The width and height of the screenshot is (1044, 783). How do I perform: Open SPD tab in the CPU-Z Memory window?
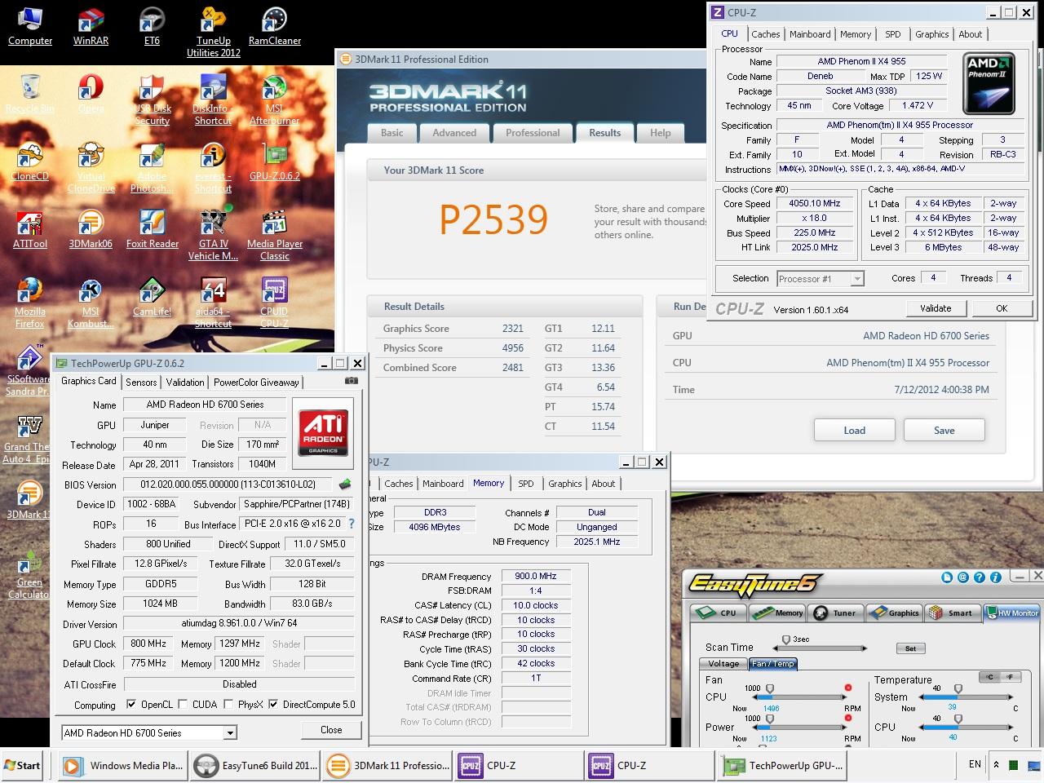tap(526, 484)
